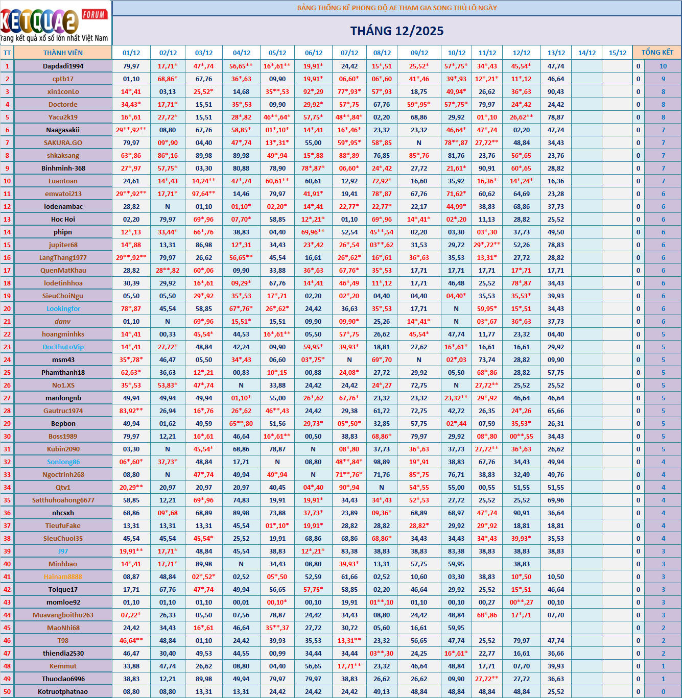Click the TT ranking column header

pyautogui.click(x=7, y=53)
